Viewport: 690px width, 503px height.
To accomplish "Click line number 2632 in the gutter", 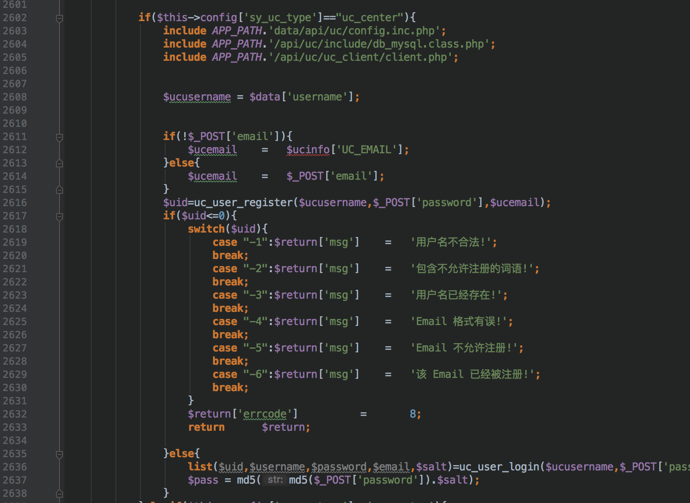I will [15, 414].
